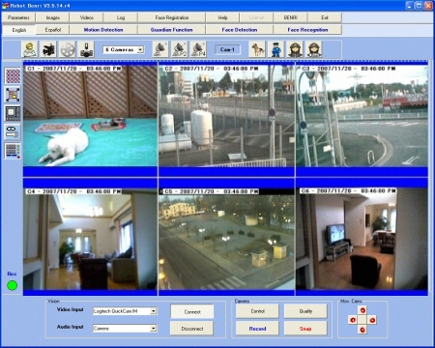Click the snapshot photo camera icon
The image size is (435, 348).
86,49
